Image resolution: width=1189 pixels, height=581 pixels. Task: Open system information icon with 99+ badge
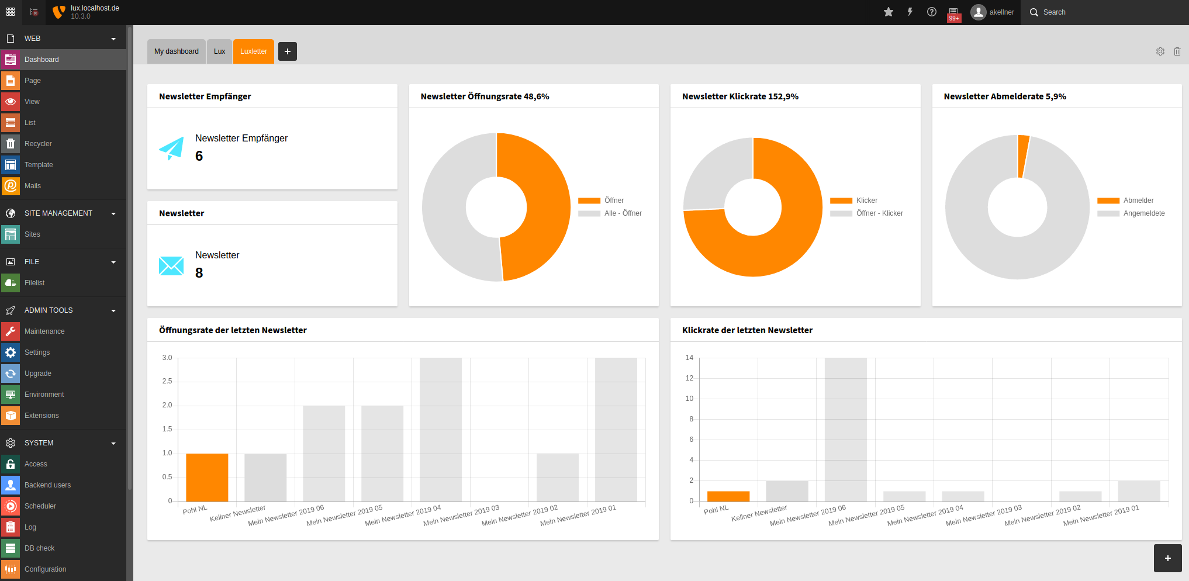click(953, 13)
